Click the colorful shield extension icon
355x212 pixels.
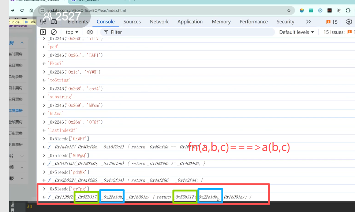tap(302, 10)
